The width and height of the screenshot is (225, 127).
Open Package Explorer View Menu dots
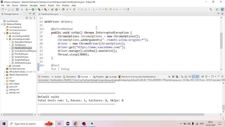(34, 18)
